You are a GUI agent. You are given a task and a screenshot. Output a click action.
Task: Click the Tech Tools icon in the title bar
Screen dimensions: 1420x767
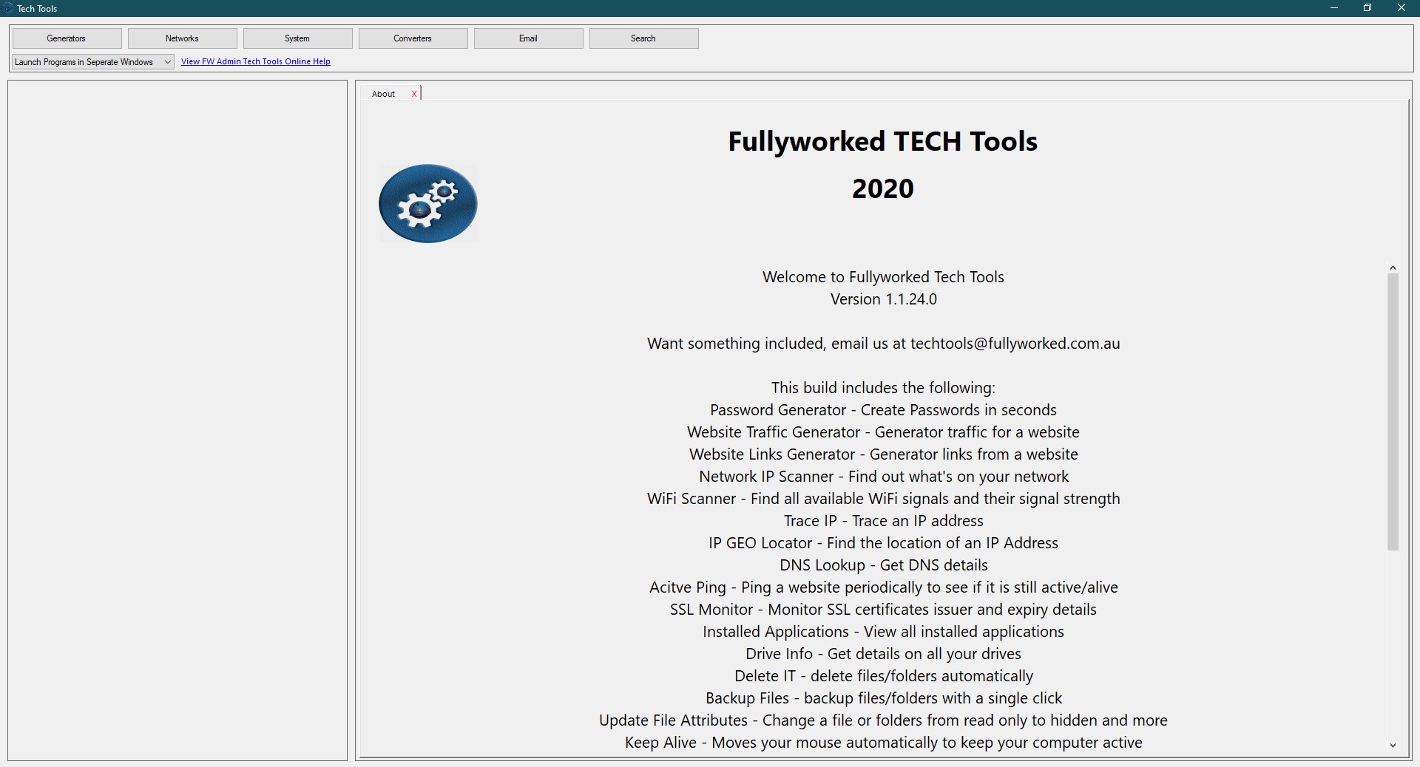pos(9,8)
